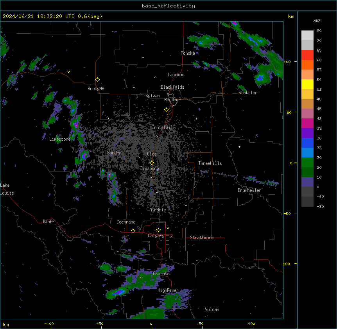This screenshot has width=337, height=329.
Task: Select the 30 dBZ green color swatch
Action: 307,163
